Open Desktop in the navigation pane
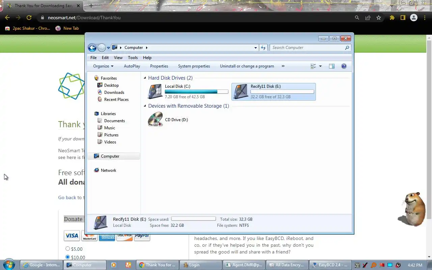 111,85
